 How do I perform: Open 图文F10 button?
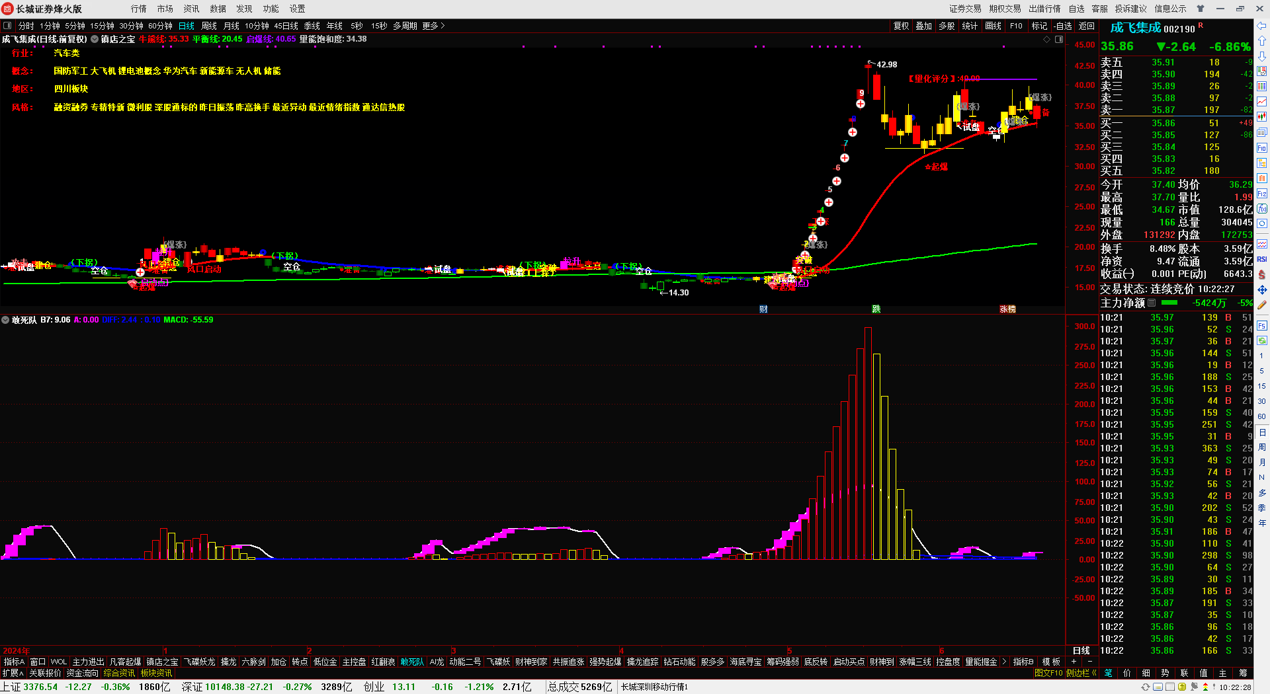coord(1048,673)
